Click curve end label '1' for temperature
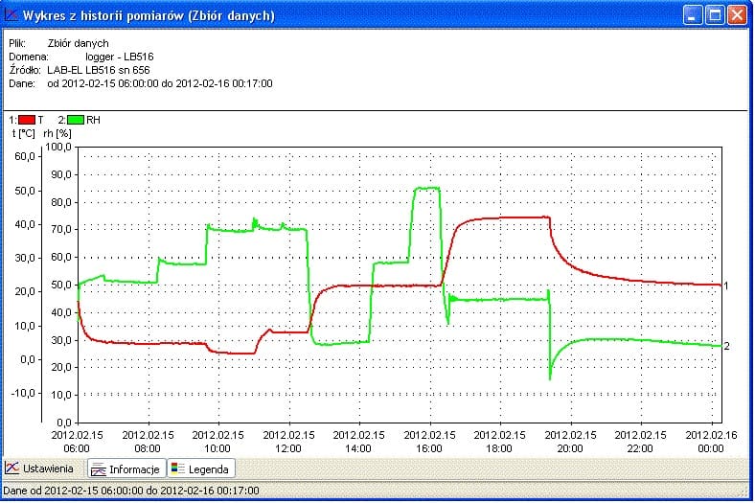Viewport: 755px width, 503px height. pyautogui.click(x=726, y=286)
